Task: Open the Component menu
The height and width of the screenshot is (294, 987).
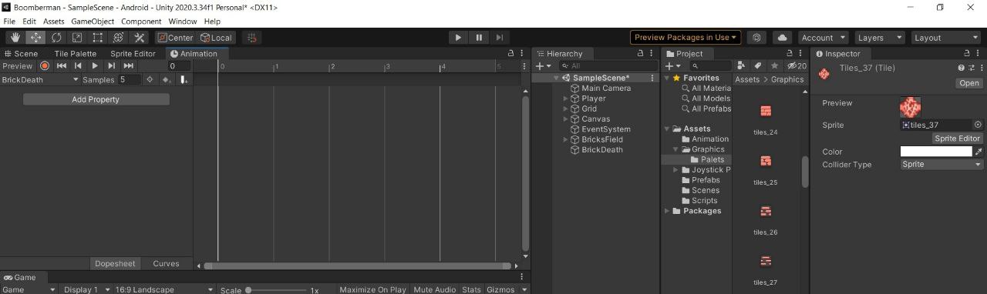Action: [x=141, y=22]
